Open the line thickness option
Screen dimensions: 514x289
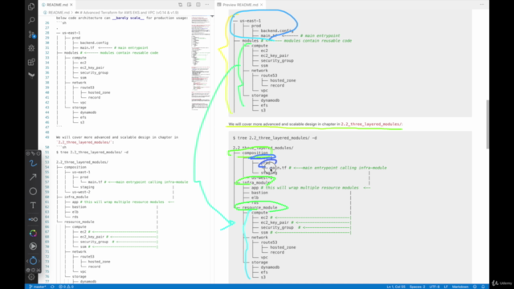[x=33, y=219]
